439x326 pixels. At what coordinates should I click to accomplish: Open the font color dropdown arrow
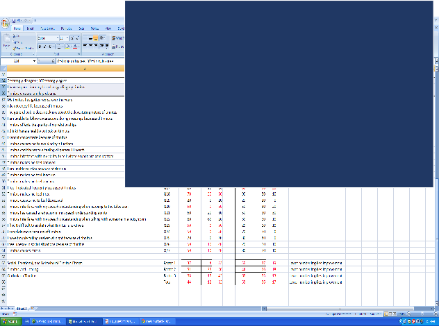tap(78, 46)
